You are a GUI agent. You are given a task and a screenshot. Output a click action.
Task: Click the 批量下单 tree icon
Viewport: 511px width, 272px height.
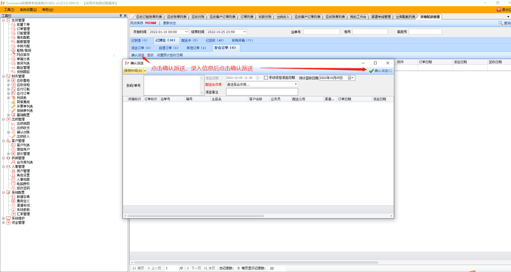[13, 24]
